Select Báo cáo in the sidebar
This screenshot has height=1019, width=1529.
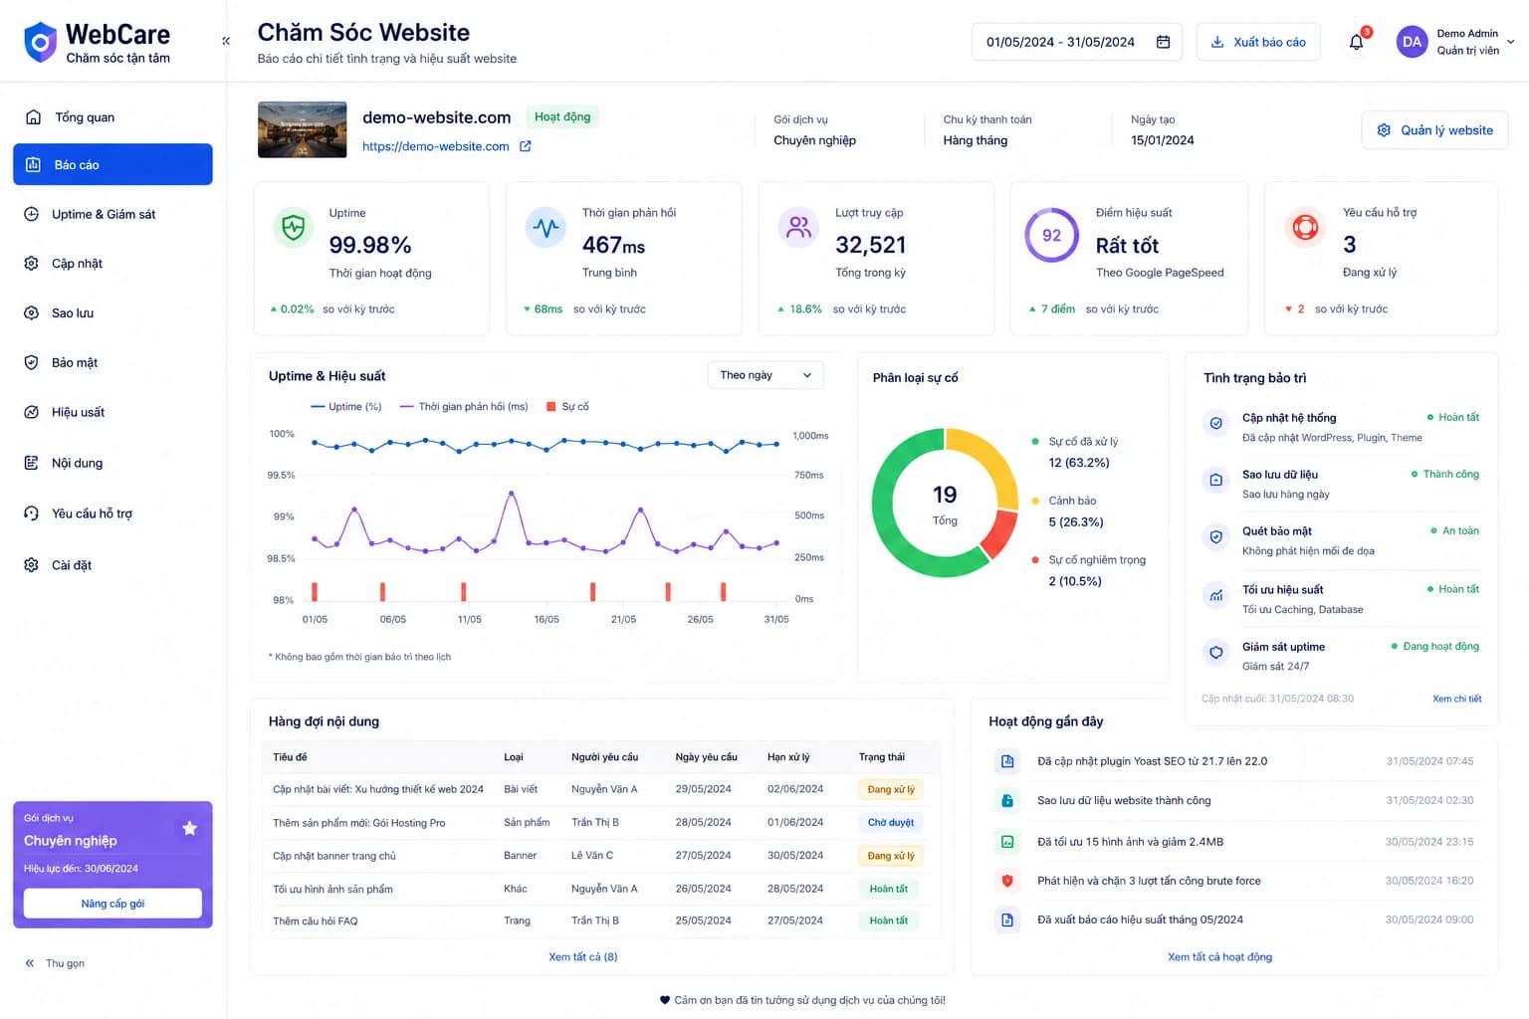click(112, 164)
